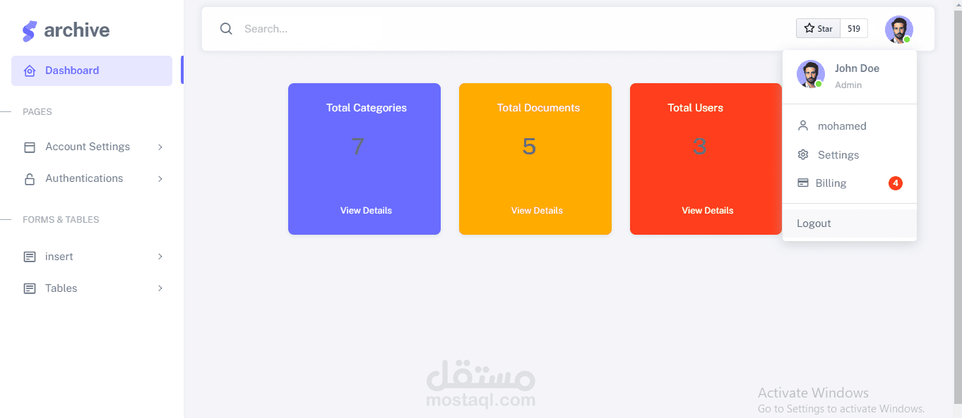This screenshot has height=418, width=962.
Task: Click the user profile icon beside mohamed
Action: [x=803, y=126]
